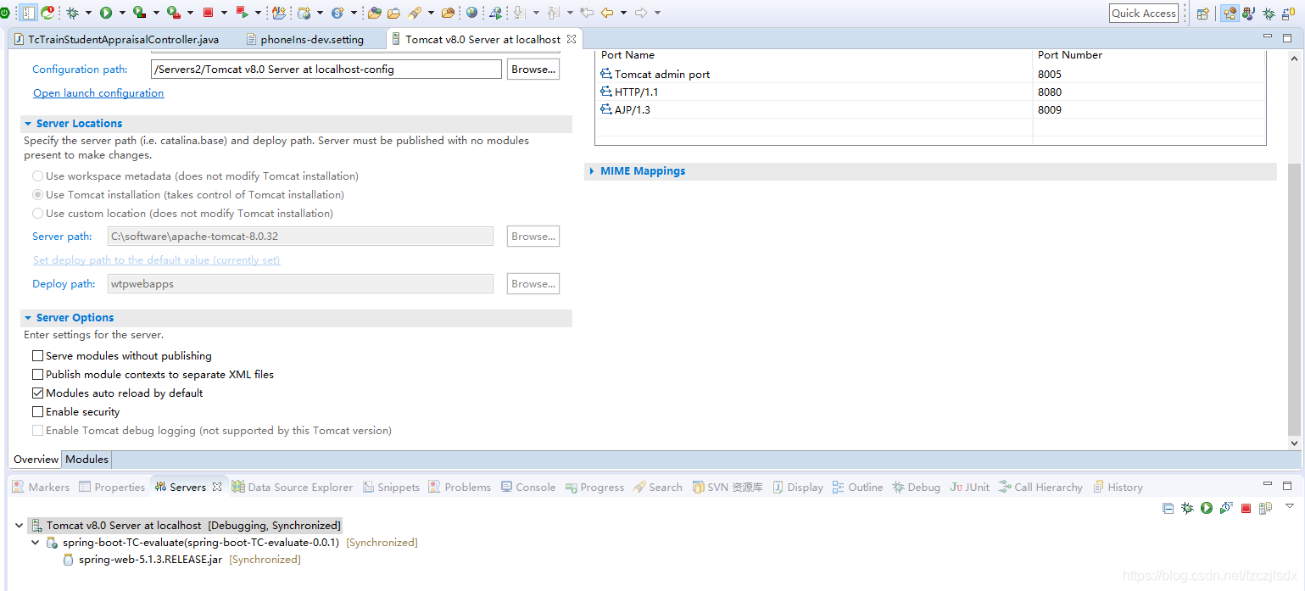Click the red Stop square in main toolbar

(x=208, y=13)
